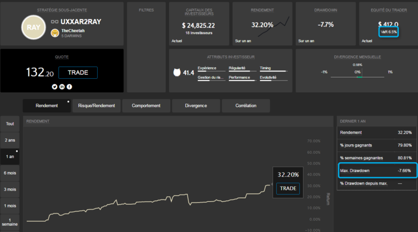Click the owl icon in investor attributes
The width and height of the screenshot is (418, 232).
(x=178, y=72)
